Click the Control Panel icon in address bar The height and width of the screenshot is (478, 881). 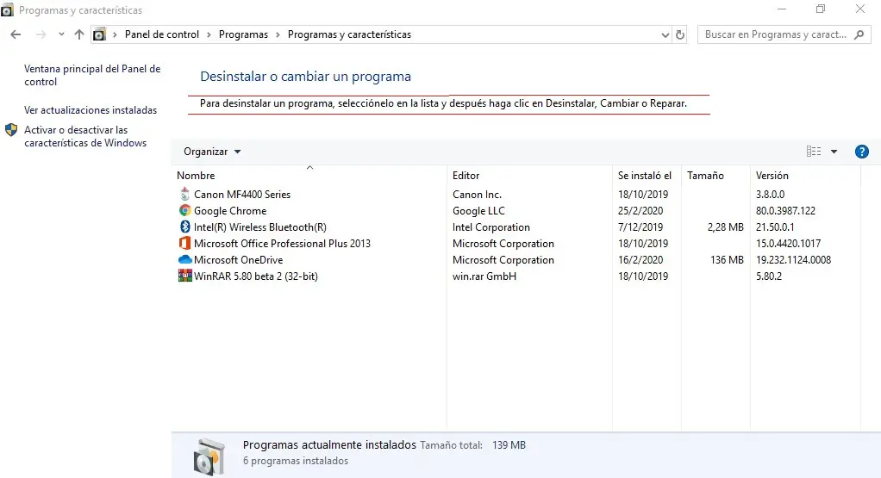click(99, 34)
